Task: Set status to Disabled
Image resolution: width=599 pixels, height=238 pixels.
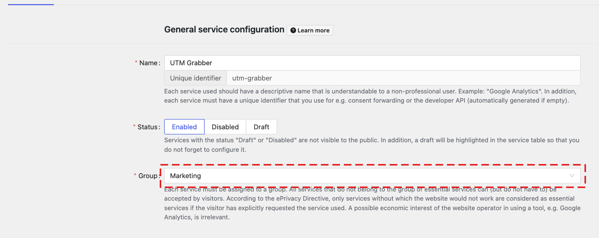Action: 225,127
